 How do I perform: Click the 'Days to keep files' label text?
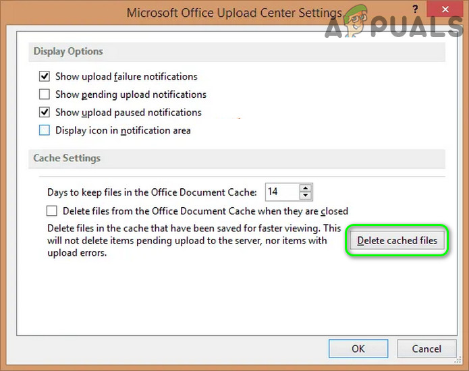(152, 192)
